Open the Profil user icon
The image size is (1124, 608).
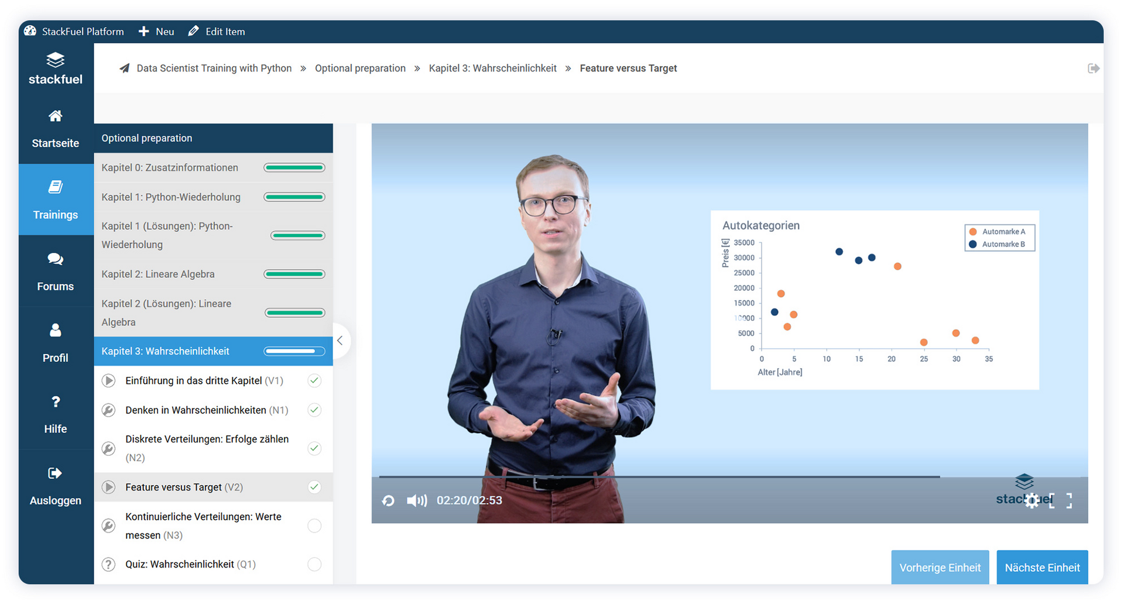point(55,331)
